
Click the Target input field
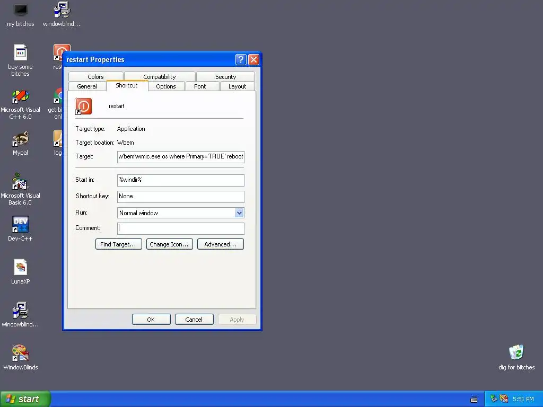point(181,156)
